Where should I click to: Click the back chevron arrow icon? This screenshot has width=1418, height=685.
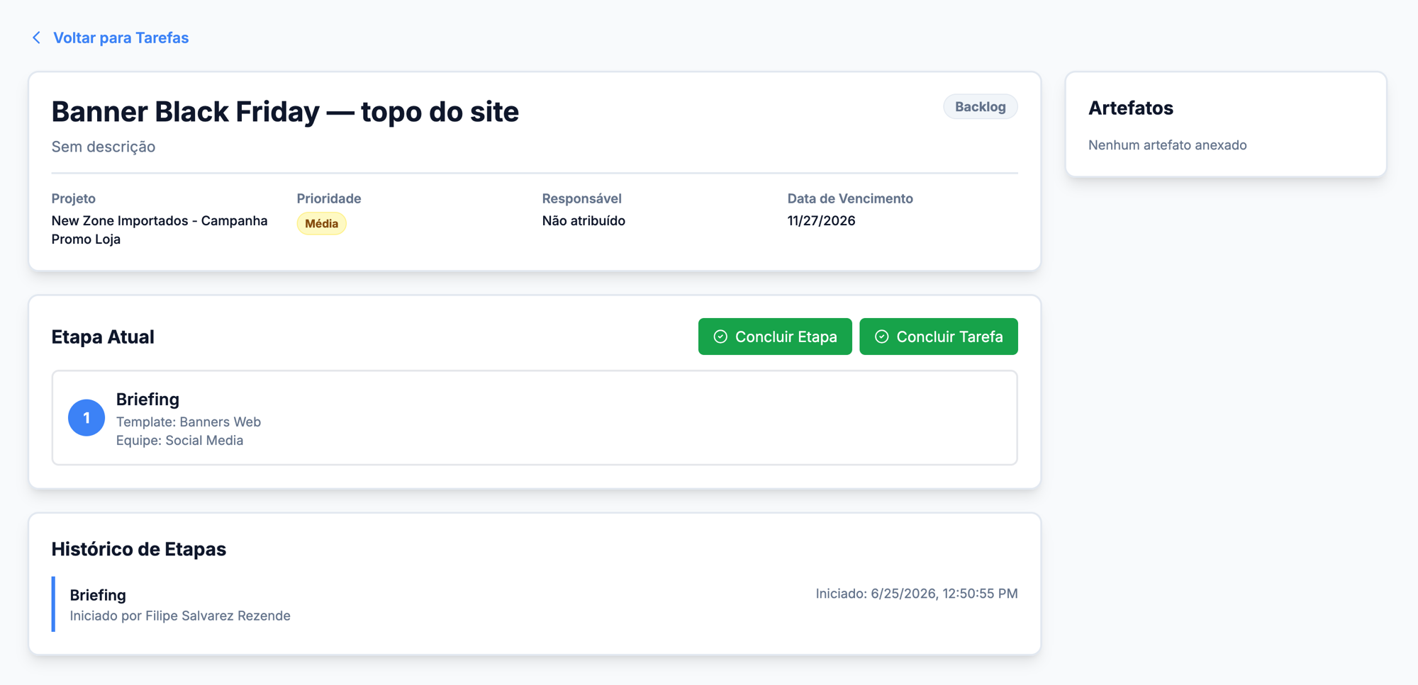tap(37, 38)
